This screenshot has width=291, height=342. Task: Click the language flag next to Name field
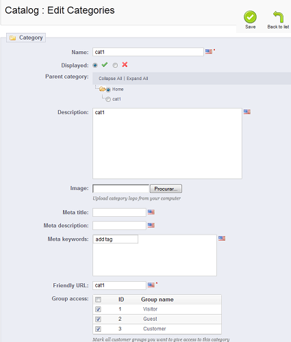pos(209,52)
